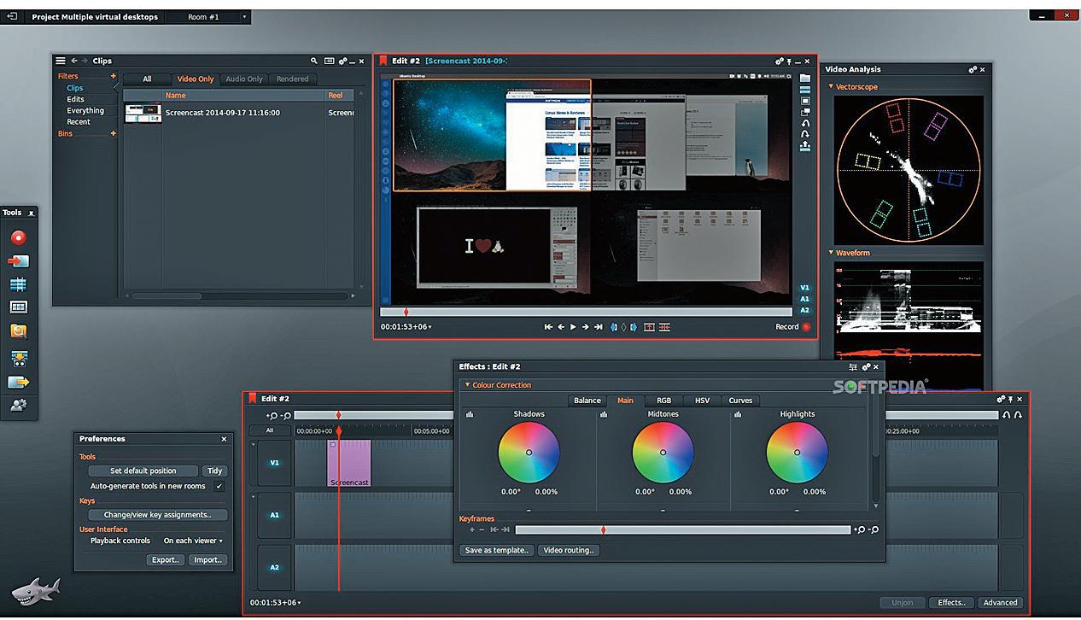Collapse the Vectorscope section

[831, 87]
